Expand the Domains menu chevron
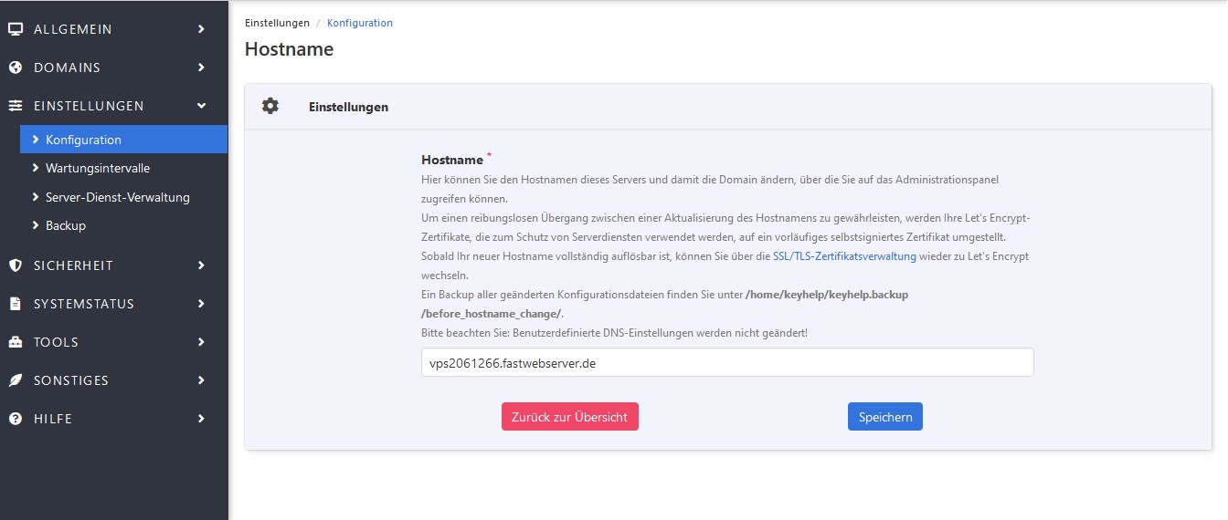The height and width of the screenshot is (520, 1228). tap(201, 68)
